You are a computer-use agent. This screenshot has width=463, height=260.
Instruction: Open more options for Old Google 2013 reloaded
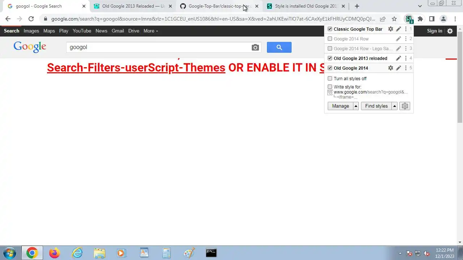[x=406, y=58]
